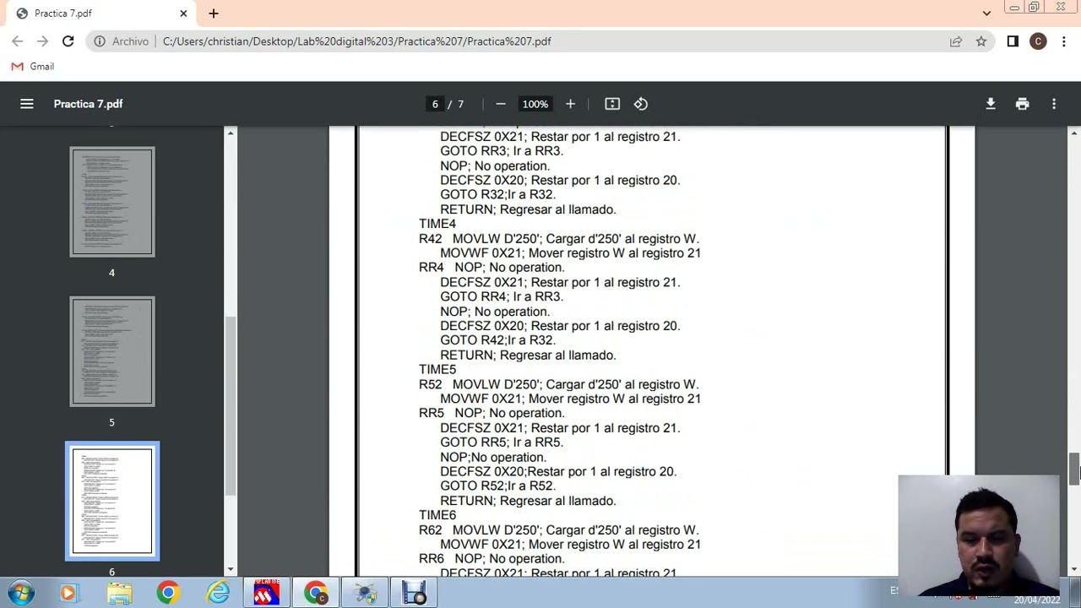Click the address bar URL
1081x608 pixels.
coord(356,41)
